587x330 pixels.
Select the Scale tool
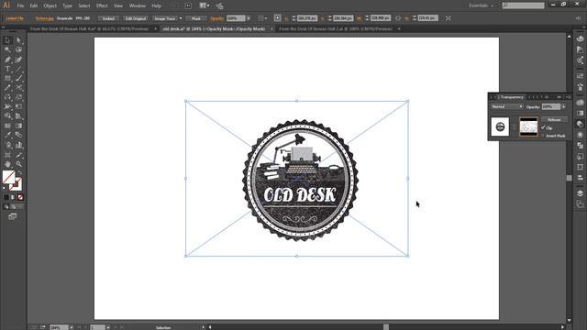[18, 97]
